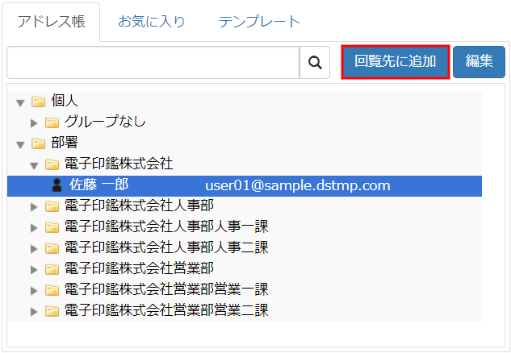
Task: Collapse the 電子印鑑株式会社 node arrow
Action: point(34,165)
